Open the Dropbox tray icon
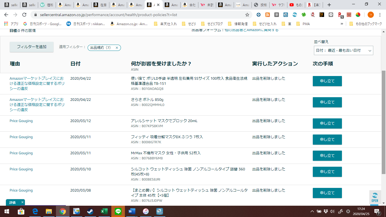The height and width of the screenshot is (217, 386). (x=326, y=211)
